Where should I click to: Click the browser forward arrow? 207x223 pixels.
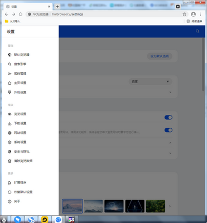click(13, 14)
